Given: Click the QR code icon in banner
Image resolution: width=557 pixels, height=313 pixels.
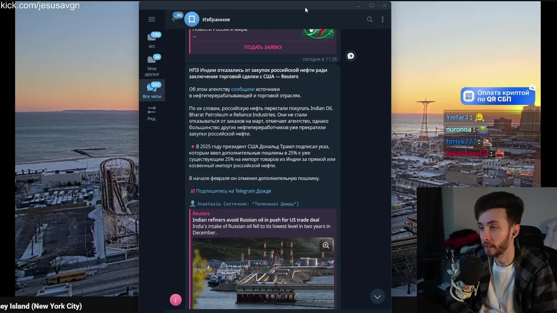Looking at the screenshot, I should (469, 96).
